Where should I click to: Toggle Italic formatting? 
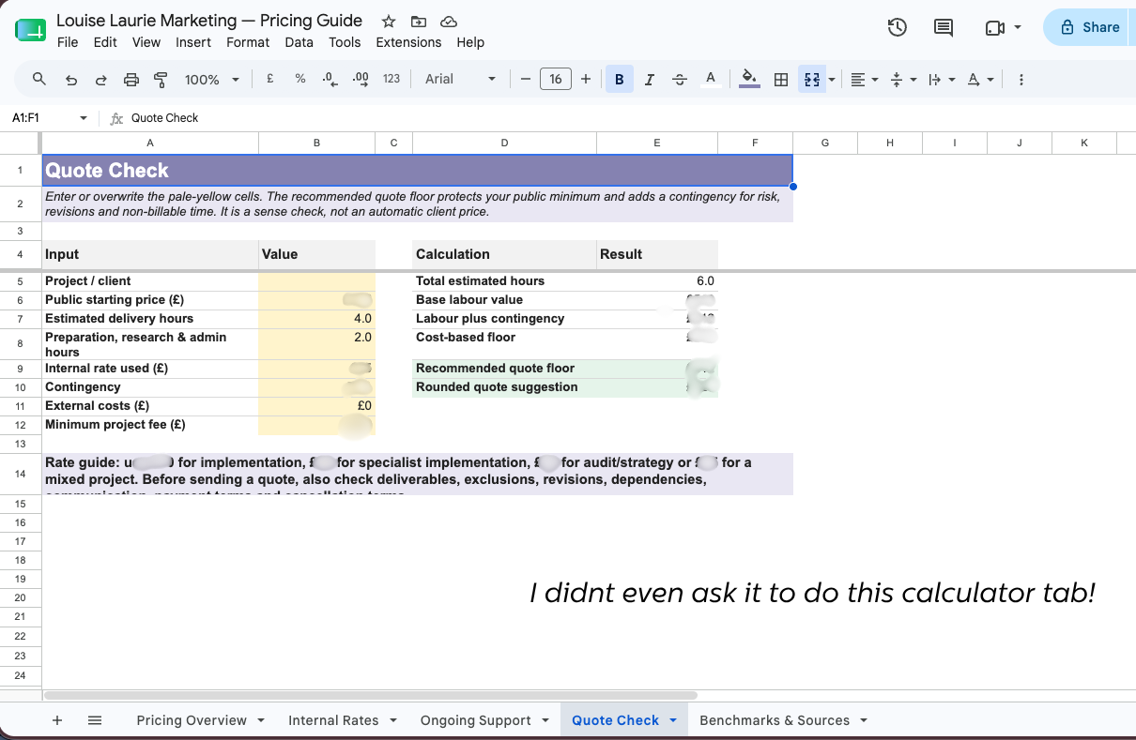click(650, 80)
